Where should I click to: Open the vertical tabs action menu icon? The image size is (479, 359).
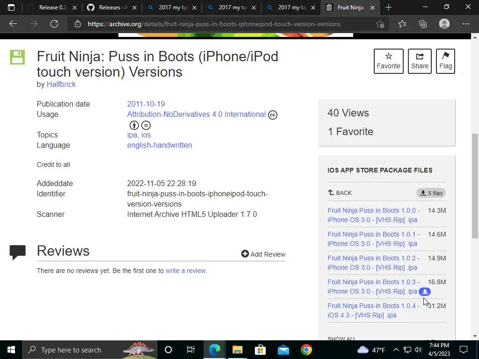click(11, 7)
